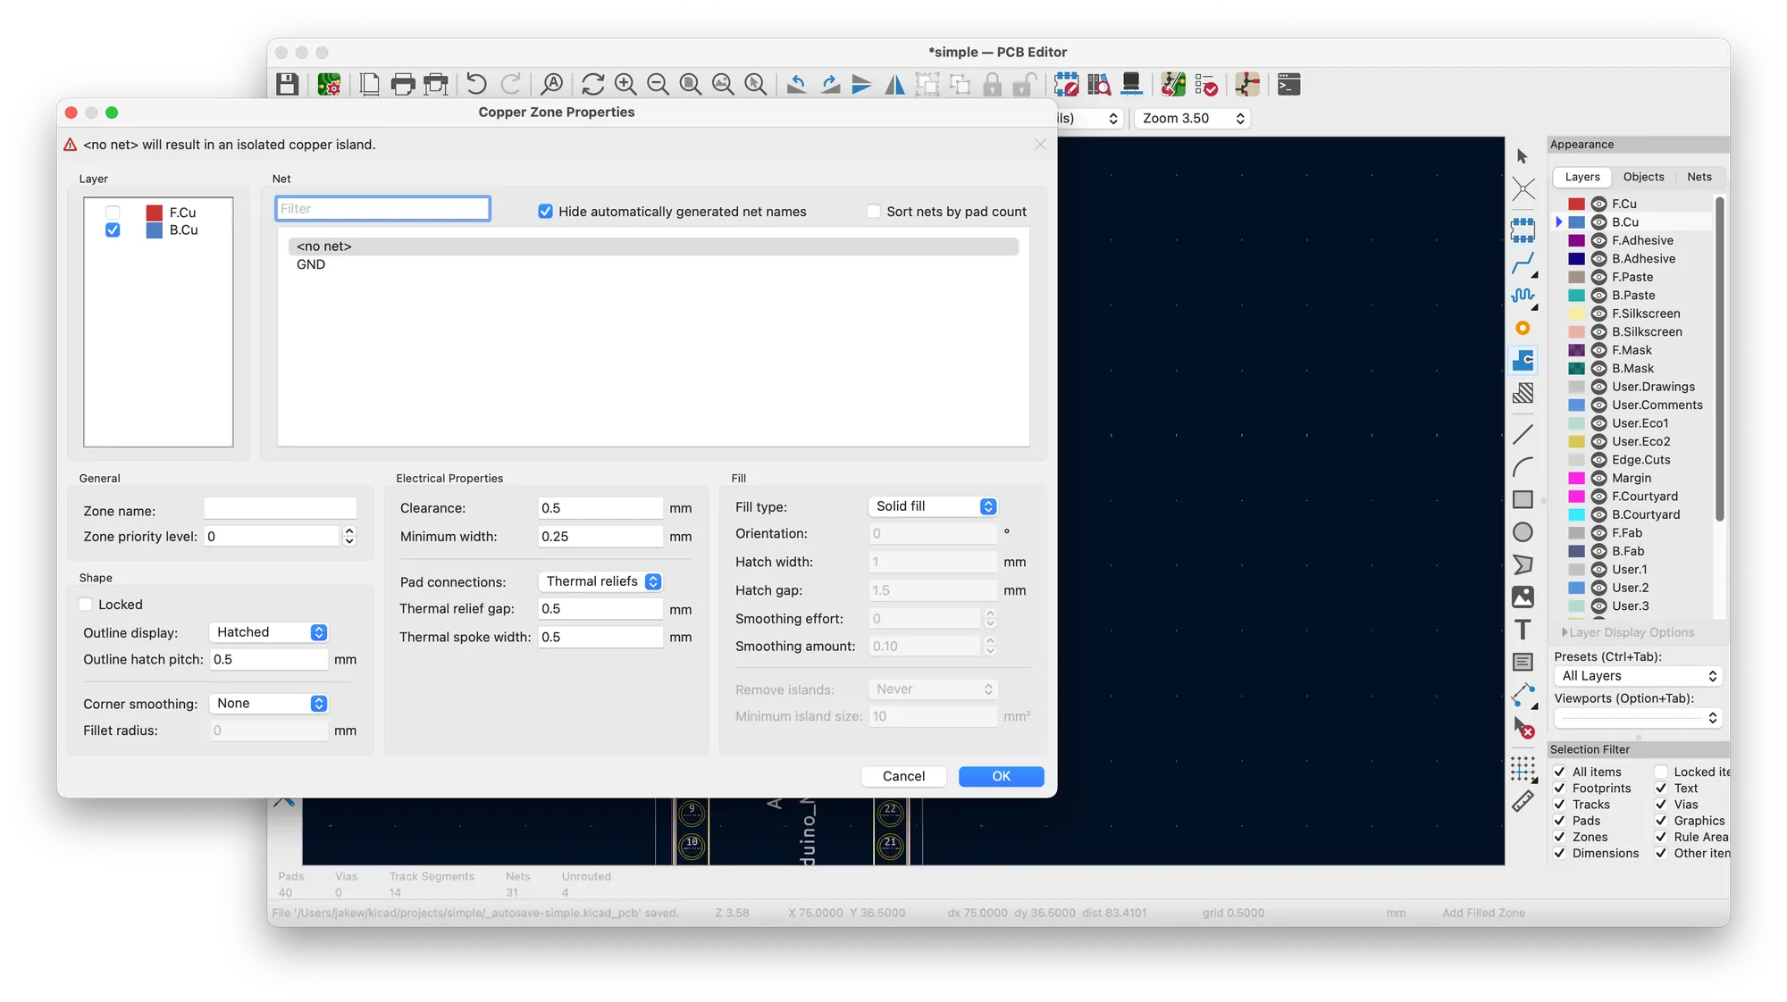Enable Sort nets by pad count

[x=873, y=212]
